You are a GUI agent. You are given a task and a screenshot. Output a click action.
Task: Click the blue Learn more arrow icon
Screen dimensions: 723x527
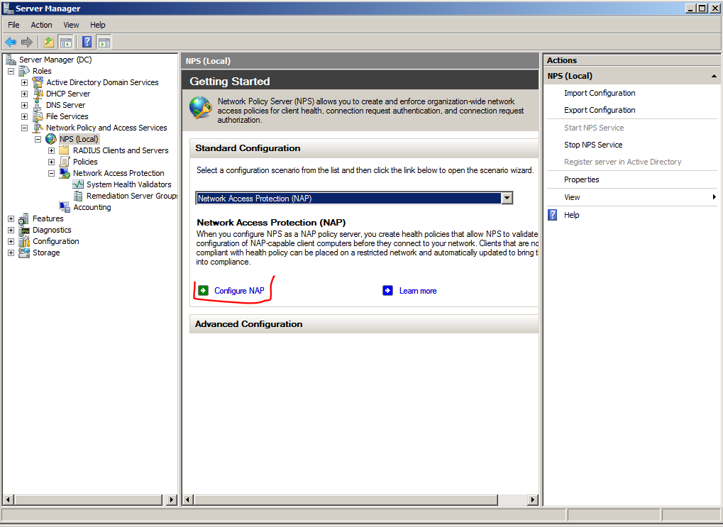[388, 291]
